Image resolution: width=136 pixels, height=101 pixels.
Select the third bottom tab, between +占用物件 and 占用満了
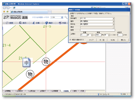point(32,91)
